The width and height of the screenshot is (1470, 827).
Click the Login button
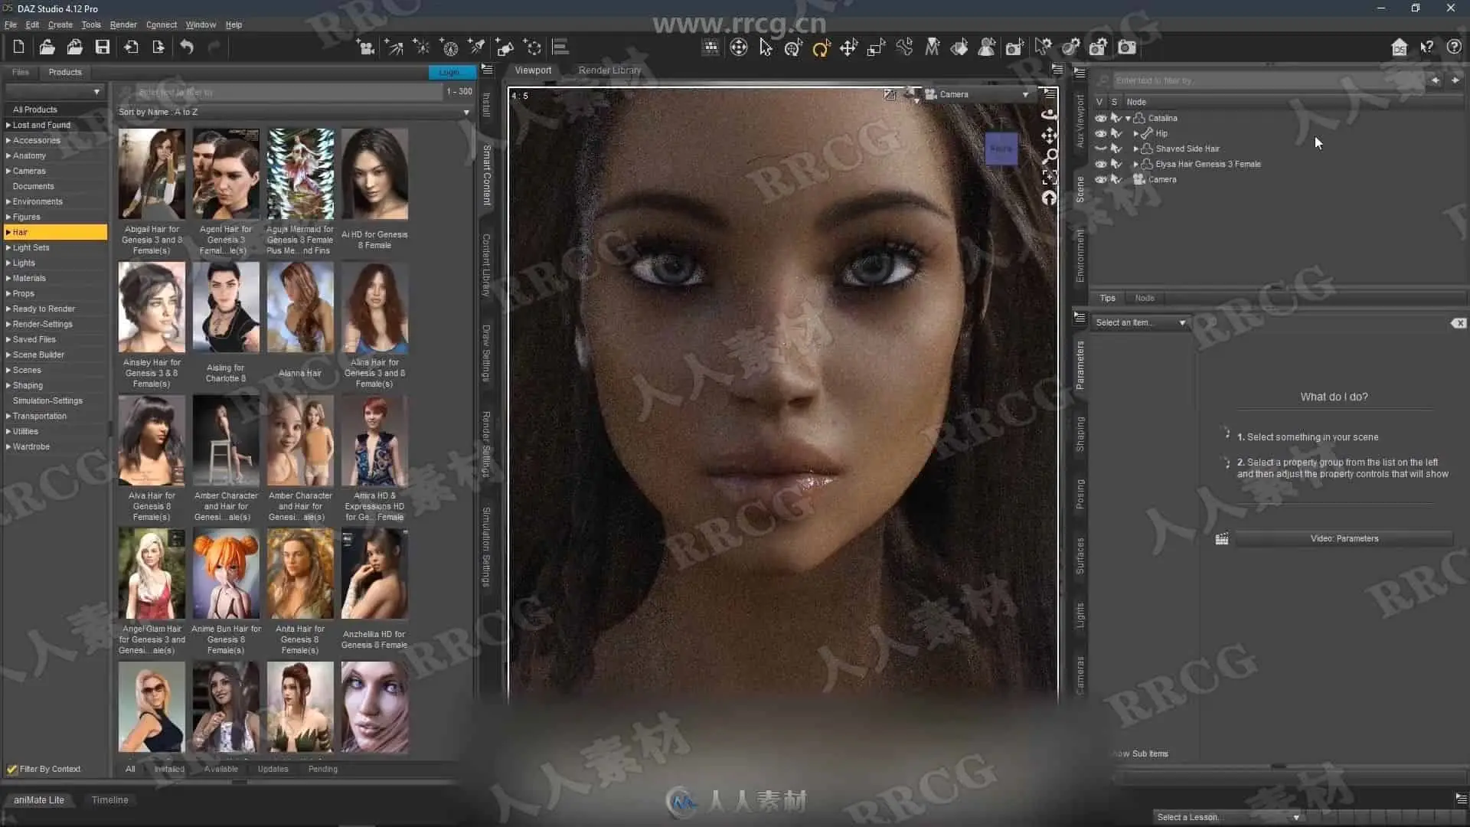(450, 72)
